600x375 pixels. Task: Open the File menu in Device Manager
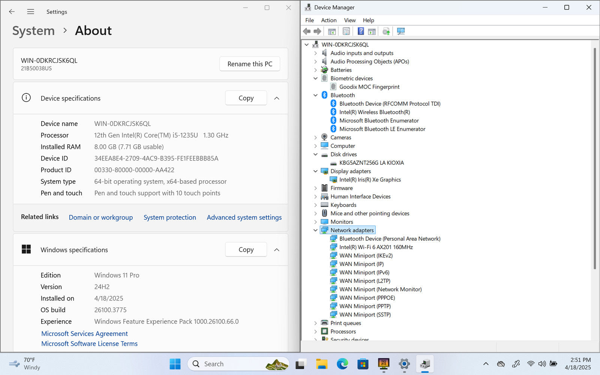(x=309, y=20)
